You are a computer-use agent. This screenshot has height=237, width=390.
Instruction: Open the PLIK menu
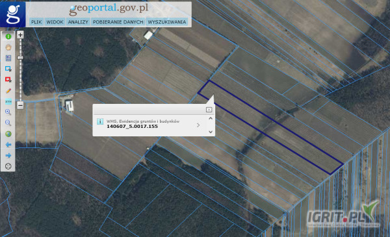tap(36, 22)
